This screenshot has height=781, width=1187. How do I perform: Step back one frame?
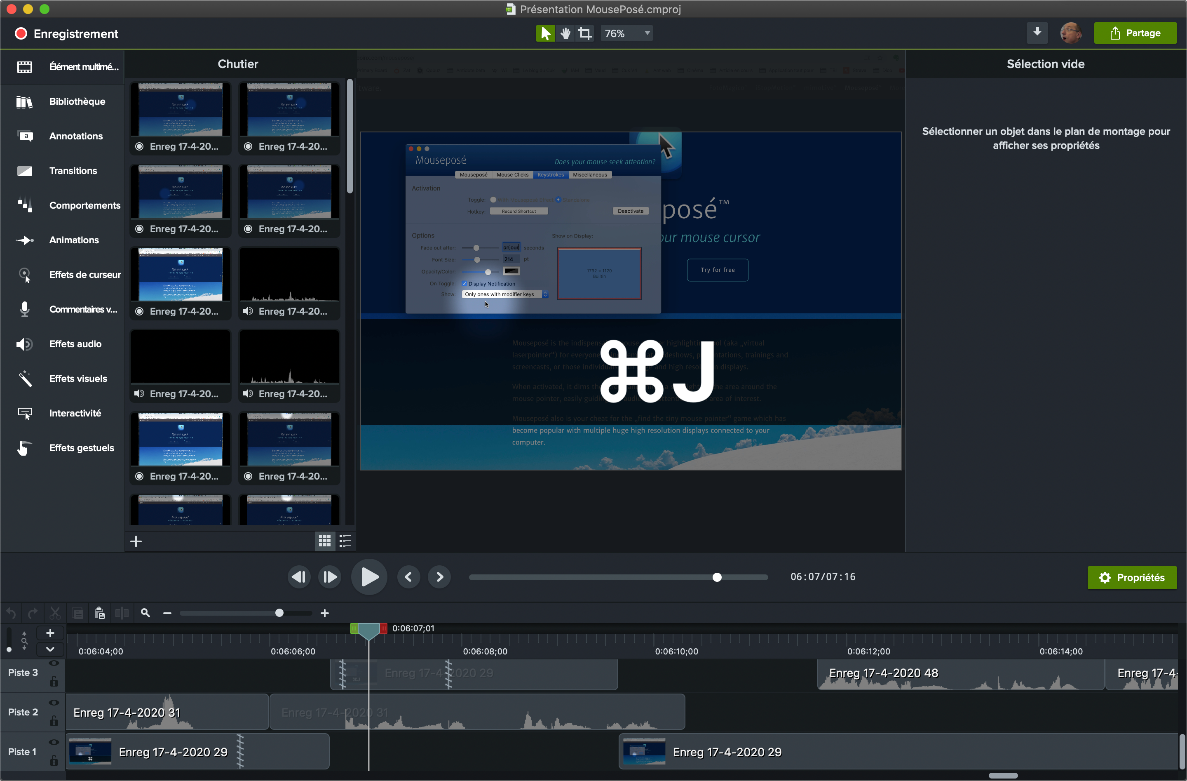click(x=299, y=577)
